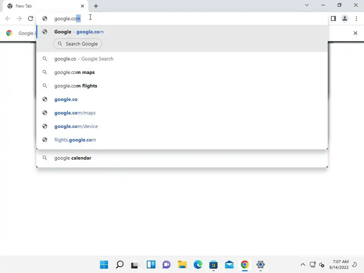
Task: Open the google.co URL suggestion
Action: pos(182,100)
